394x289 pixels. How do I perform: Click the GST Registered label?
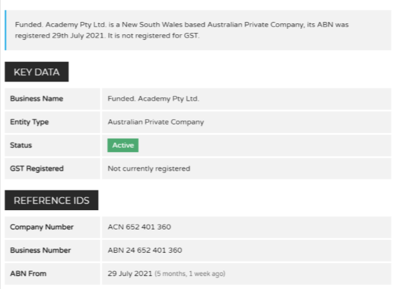[x=37, y=168]
